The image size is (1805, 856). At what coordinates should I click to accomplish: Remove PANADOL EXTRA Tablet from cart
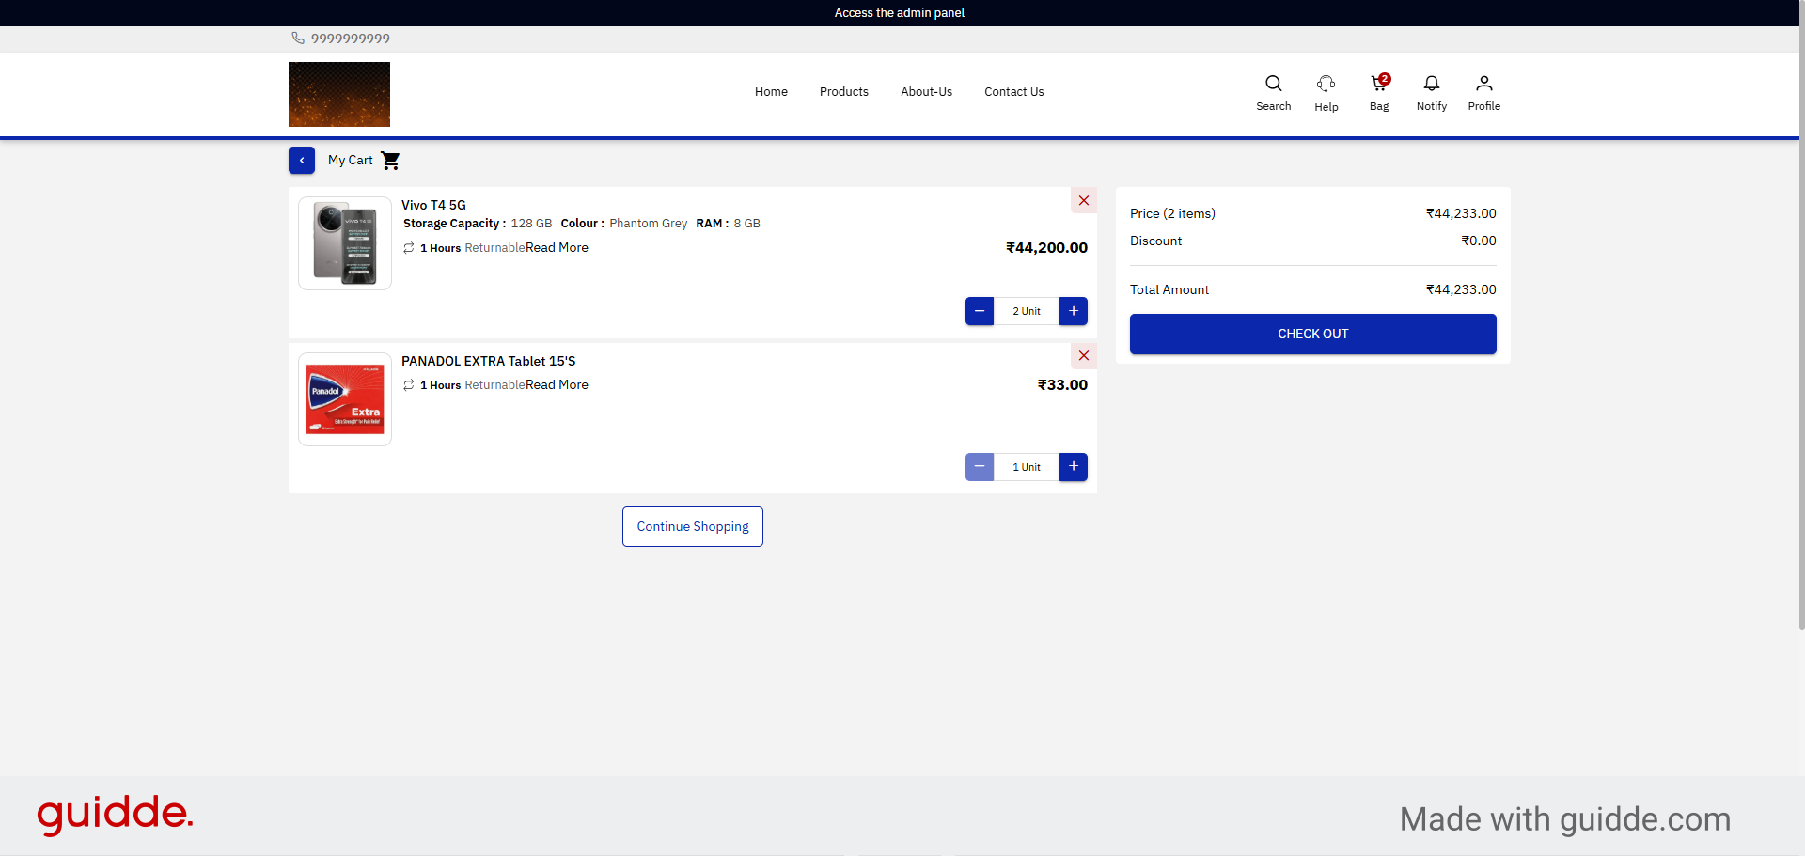click(1083, 356)
